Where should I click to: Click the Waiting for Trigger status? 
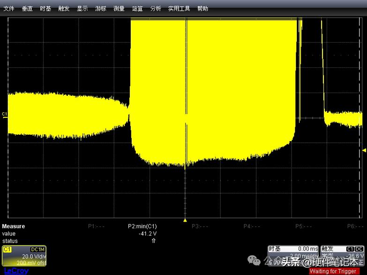coord(333,271)
